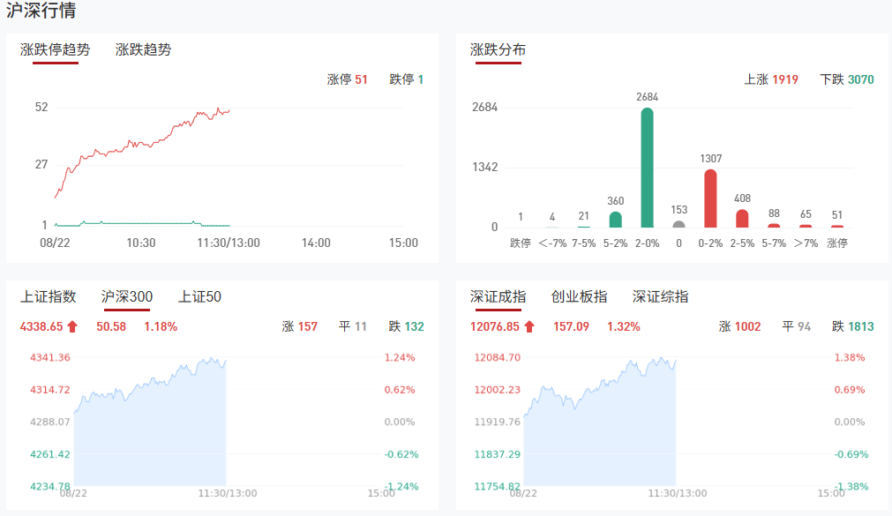Click the red 1307 bar for 0-2%
Screen dimensions: 892x516
pyautogui.click(x=710, y=198)
